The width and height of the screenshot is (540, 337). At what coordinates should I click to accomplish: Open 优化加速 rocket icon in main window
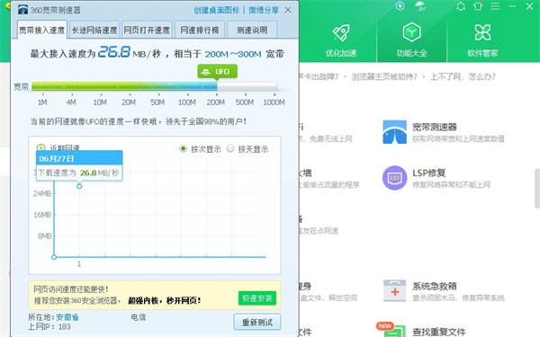click(x=341, y=33)
